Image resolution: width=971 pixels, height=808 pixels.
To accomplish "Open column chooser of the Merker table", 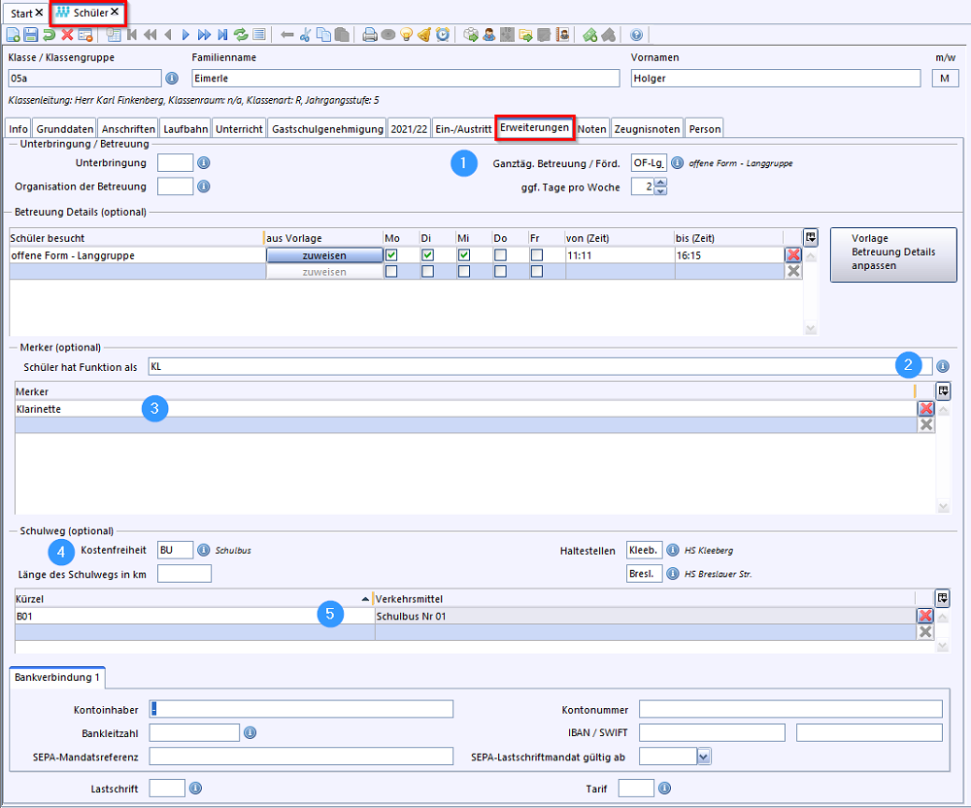I will coord(943,390).
